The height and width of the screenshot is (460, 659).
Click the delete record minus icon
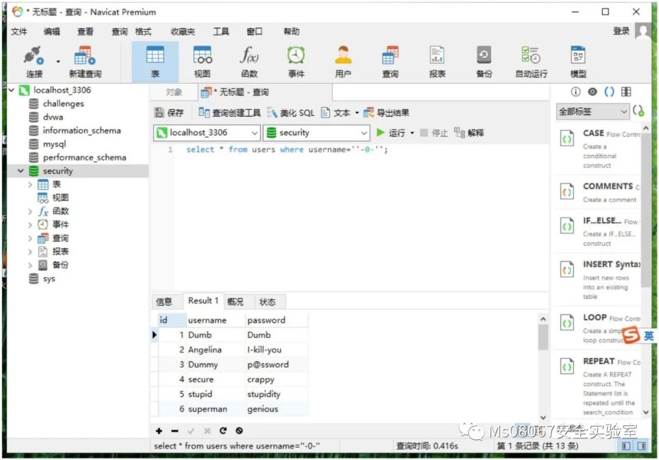pos(175,431)
